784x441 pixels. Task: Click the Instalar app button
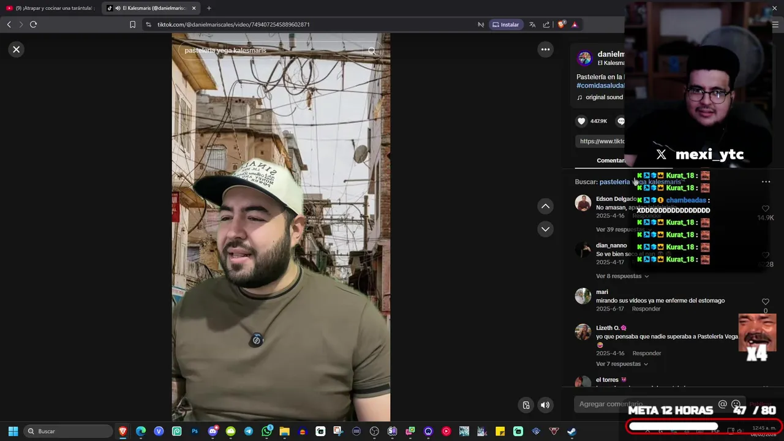point(506,24)
